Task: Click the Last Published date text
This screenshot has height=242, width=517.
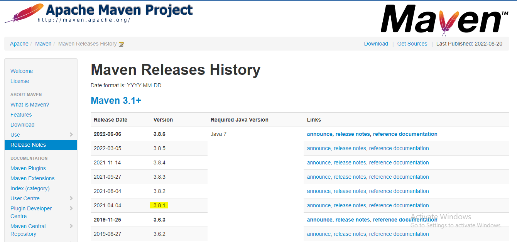Action: [469, 44]
